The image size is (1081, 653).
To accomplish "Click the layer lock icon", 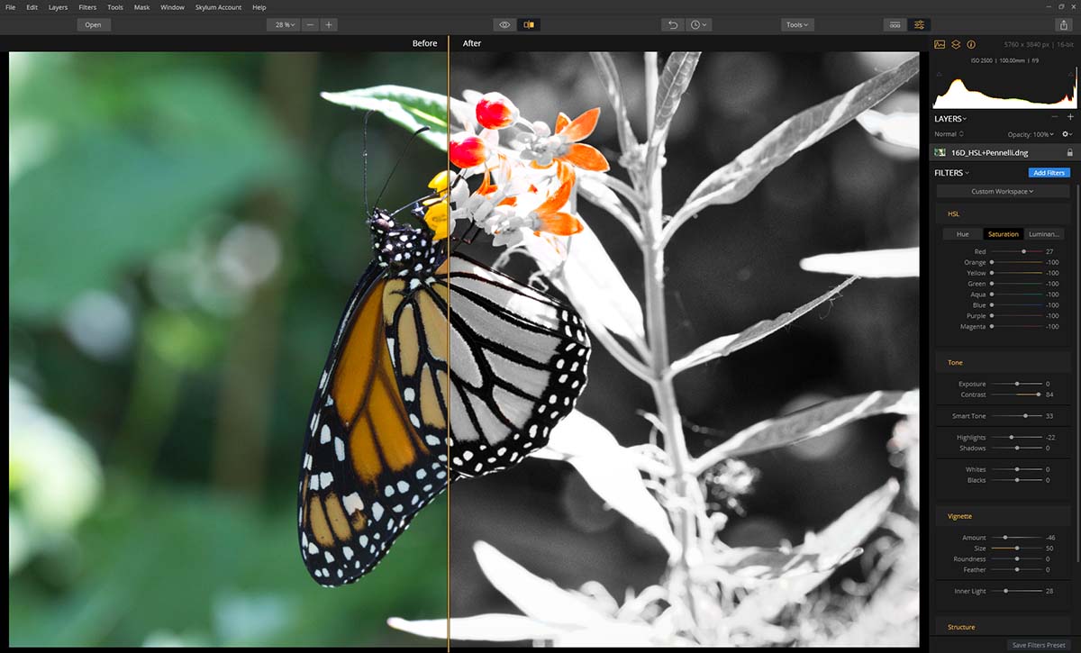I will [x=1069, y=153].
